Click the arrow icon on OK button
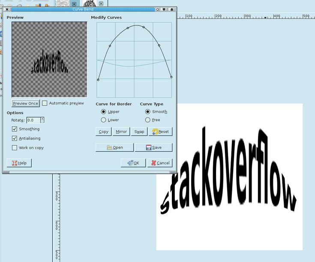 [130, 163]
